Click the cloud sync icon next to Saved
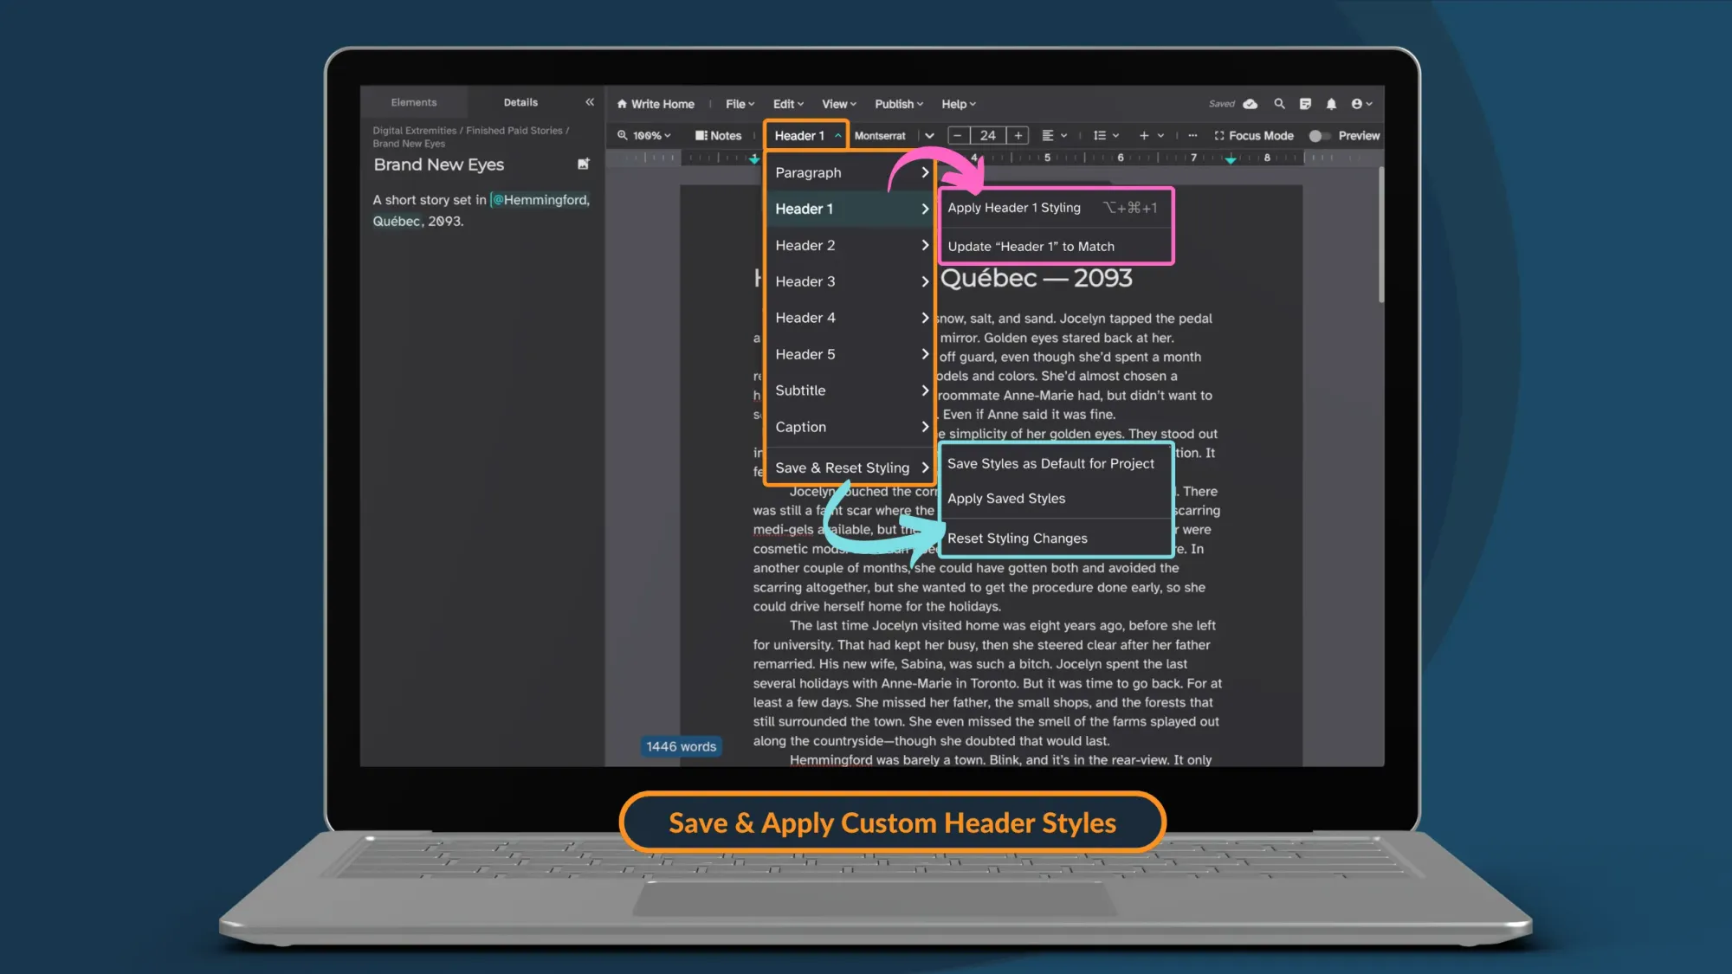 [1250, 103]
